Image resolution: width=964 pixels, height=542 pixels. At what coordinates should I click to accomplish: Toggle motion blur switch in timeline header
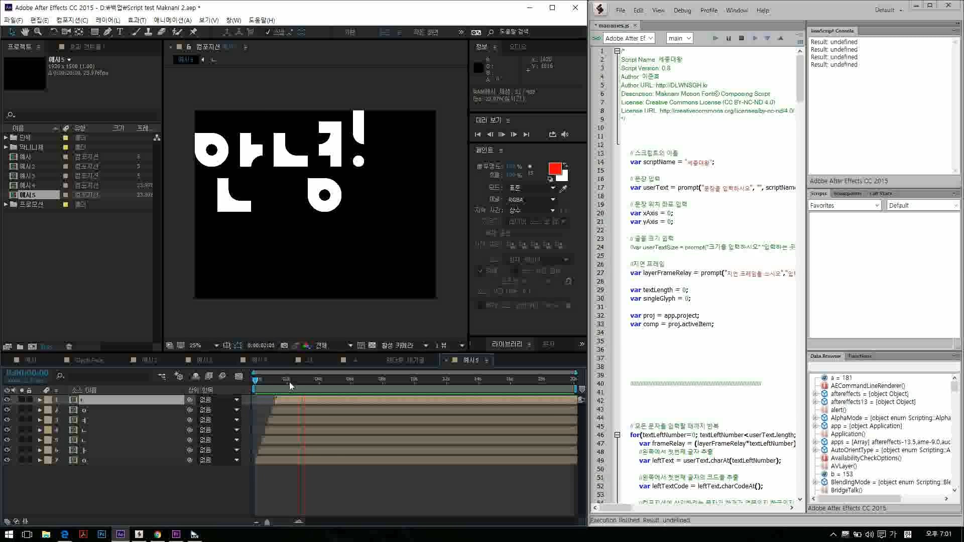tap(222, 376)
